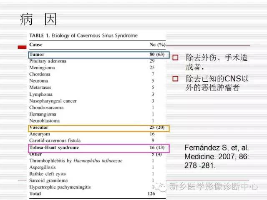Click 'Carotid-cavernous fistula' text
The image size is (267, 200).
coord(55,141)
